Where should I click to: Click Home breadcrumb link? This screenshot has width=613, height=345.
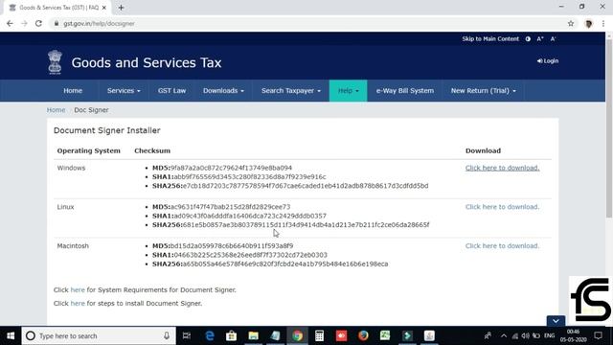(x=56, y=110)
